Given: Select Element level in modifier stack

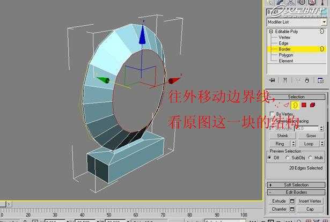Looking at the screenshot, I should click(x=286, y=61).
